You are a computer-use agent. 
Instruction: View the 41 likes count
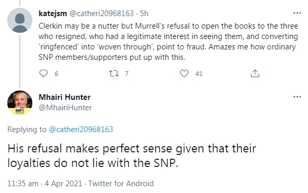tap(199, 73)
